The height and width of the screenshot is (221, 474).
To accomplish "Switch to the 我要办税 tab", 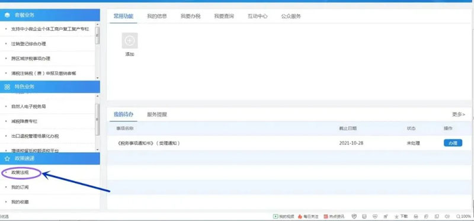I will pos(190,17).
